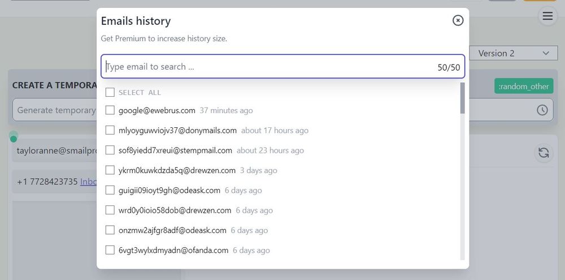565x280 pixels.
Task: Click onzmw2ajfgr8adf@odeask.com address text
Action: tap(172, 230)
